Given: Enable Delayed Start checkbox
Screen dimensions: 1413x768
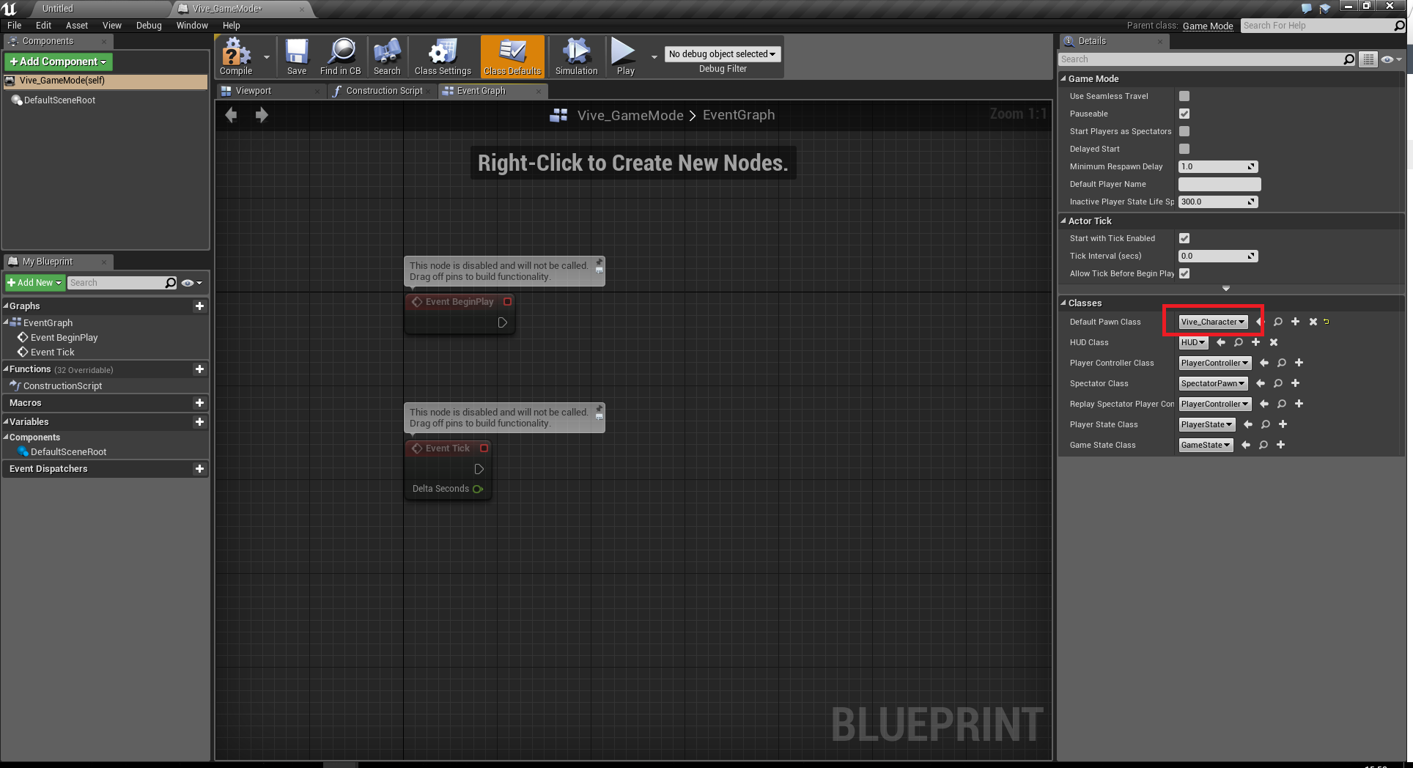Looking at the screenshot, I should click(x=1184, y=149).
